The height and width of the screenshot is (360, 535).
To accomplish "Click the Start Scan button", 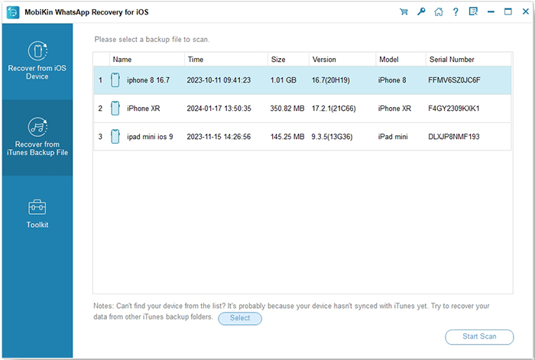I will click(479, 337).
